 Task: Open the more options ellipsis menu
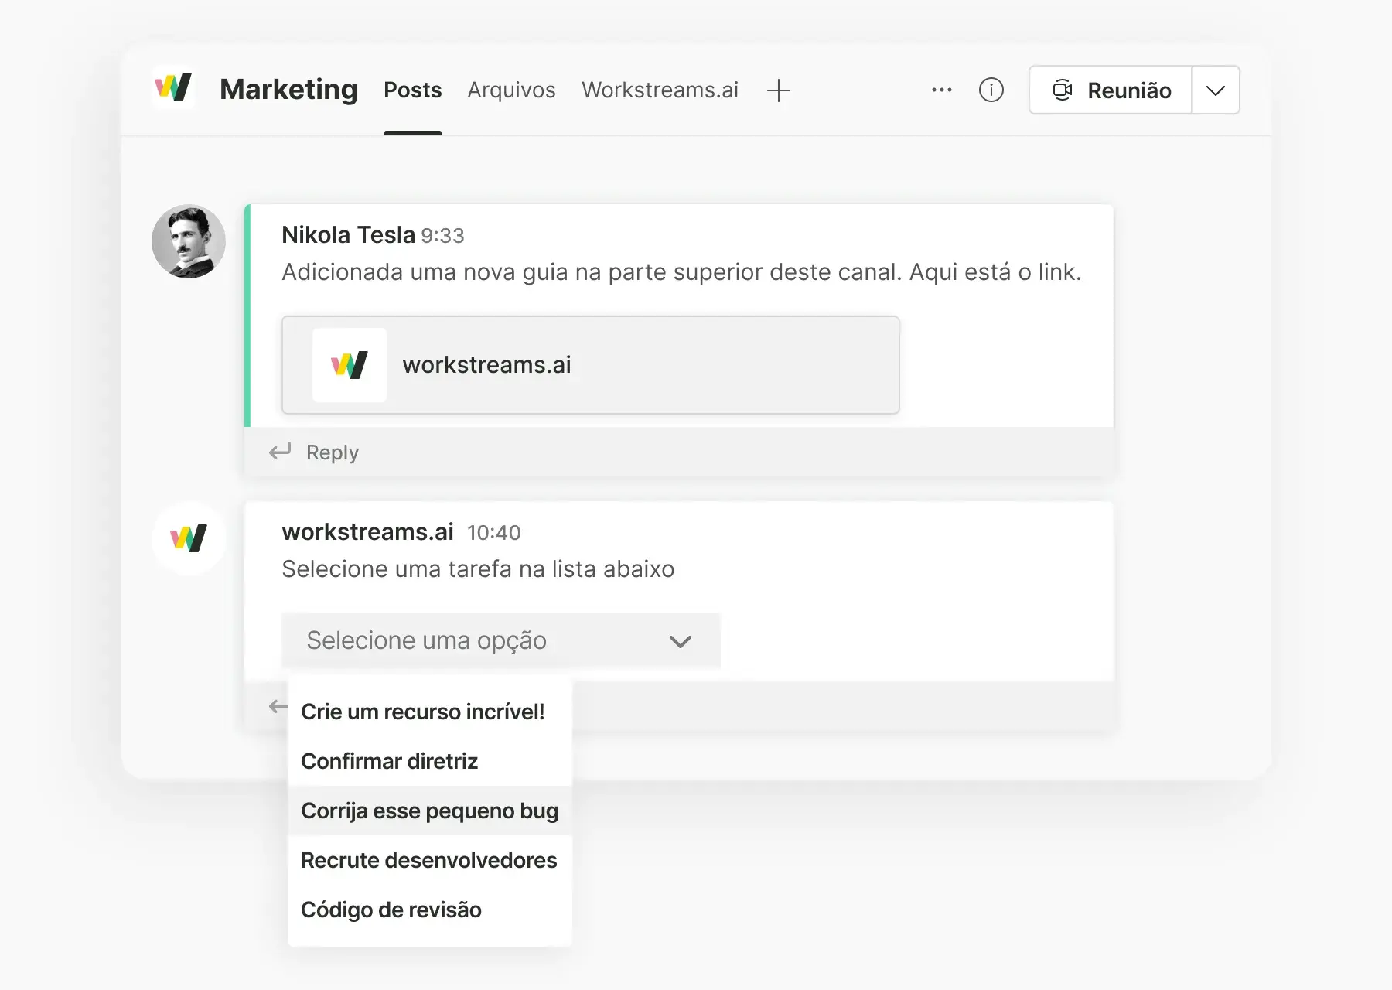click(941, 90)
